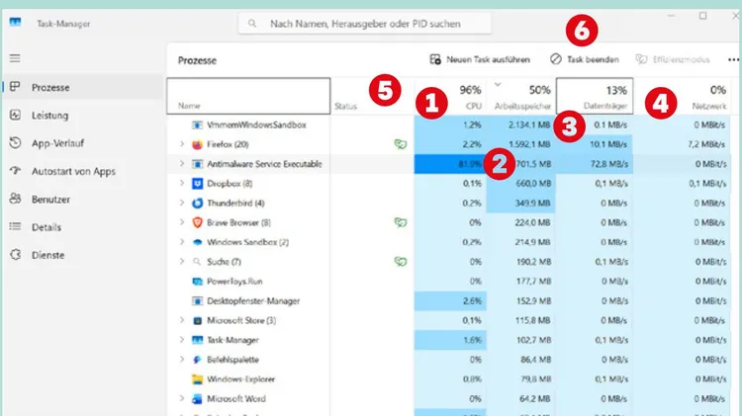Screen dimensions: 742x416
Task: Expand the Befehlspalette process row
Action: point(182,360)
